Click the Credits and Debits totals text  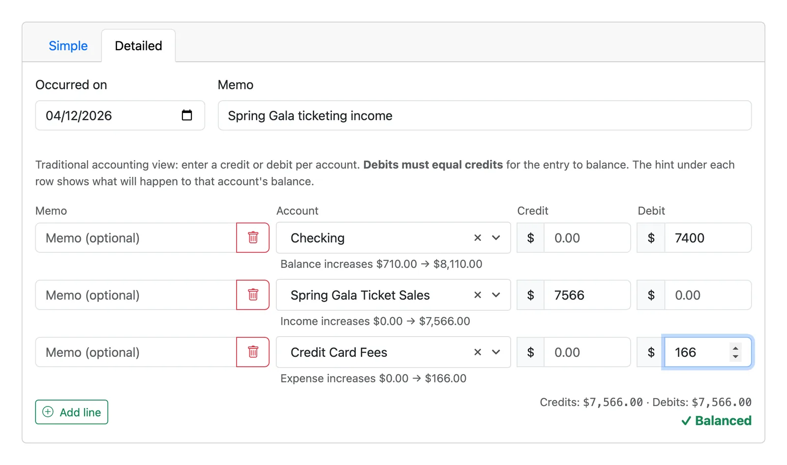pyautogui.click(x=645, y=402)
